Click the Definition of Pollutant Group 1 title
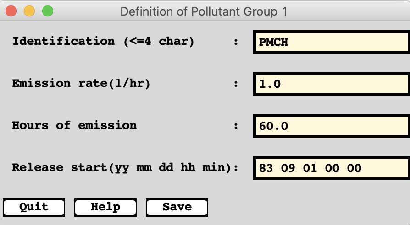410x225 pixels. click(204, 11)
